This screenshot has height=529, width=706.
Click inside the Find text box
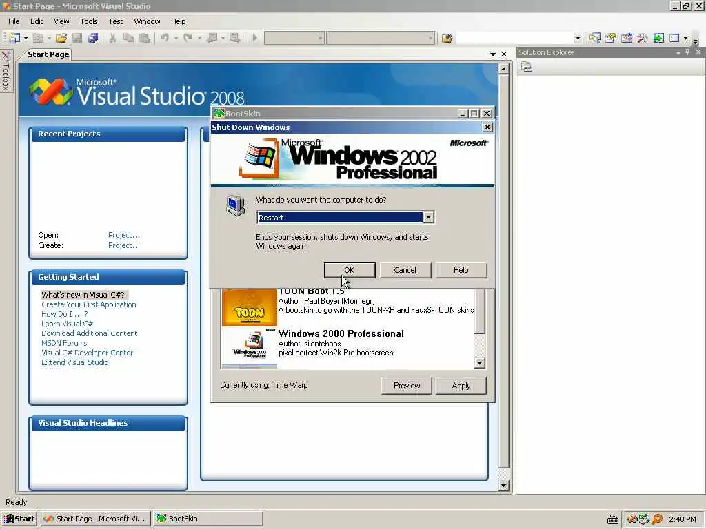tap(514, 39)
